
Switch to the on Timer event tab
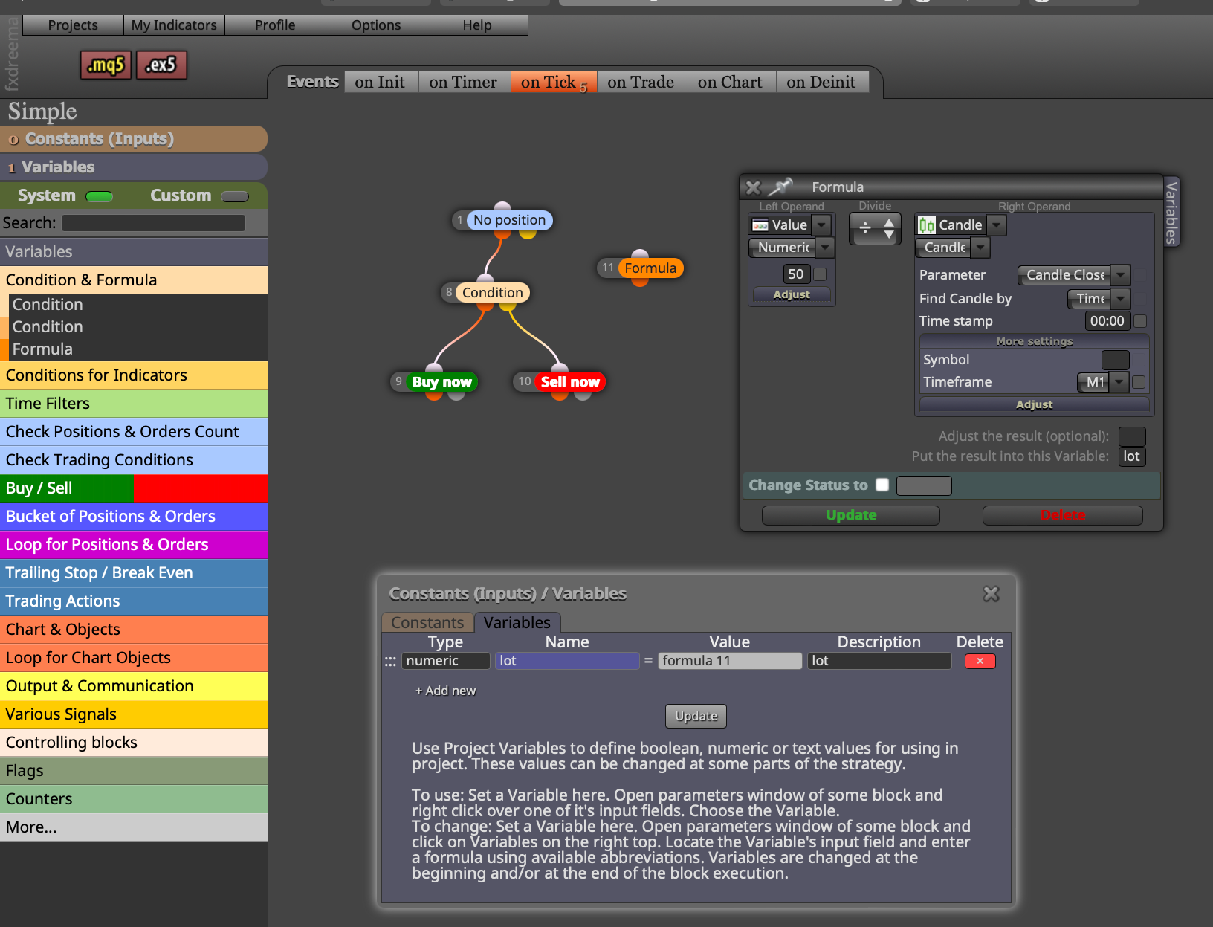click(463, 82)
